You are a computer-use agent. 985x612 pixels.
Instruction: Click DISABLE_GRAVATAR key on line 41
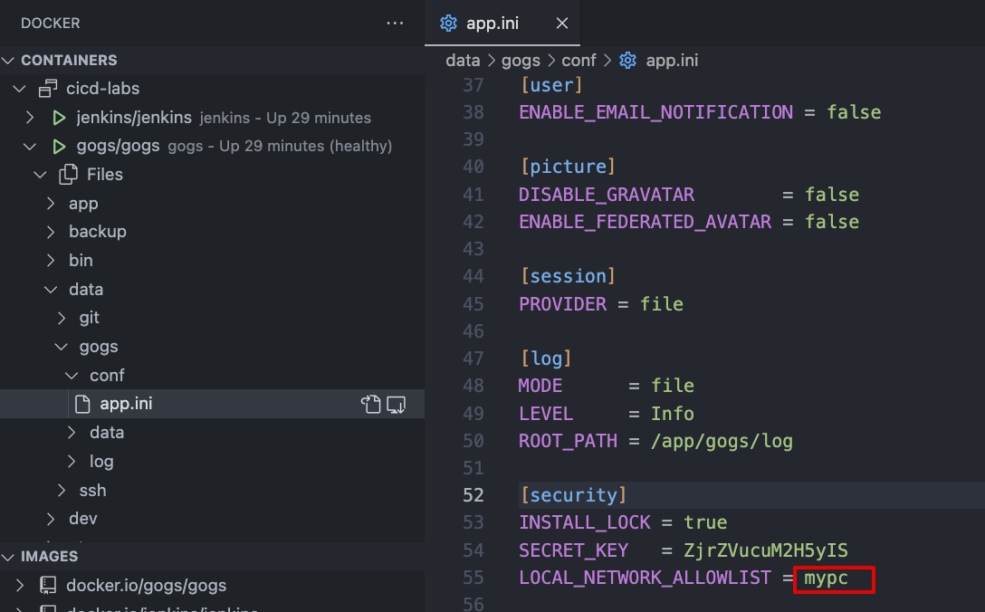[x=607, y=195]
